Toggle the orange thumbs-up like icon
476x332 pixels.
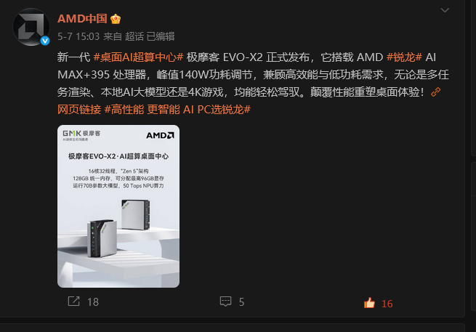coord(369,303)
